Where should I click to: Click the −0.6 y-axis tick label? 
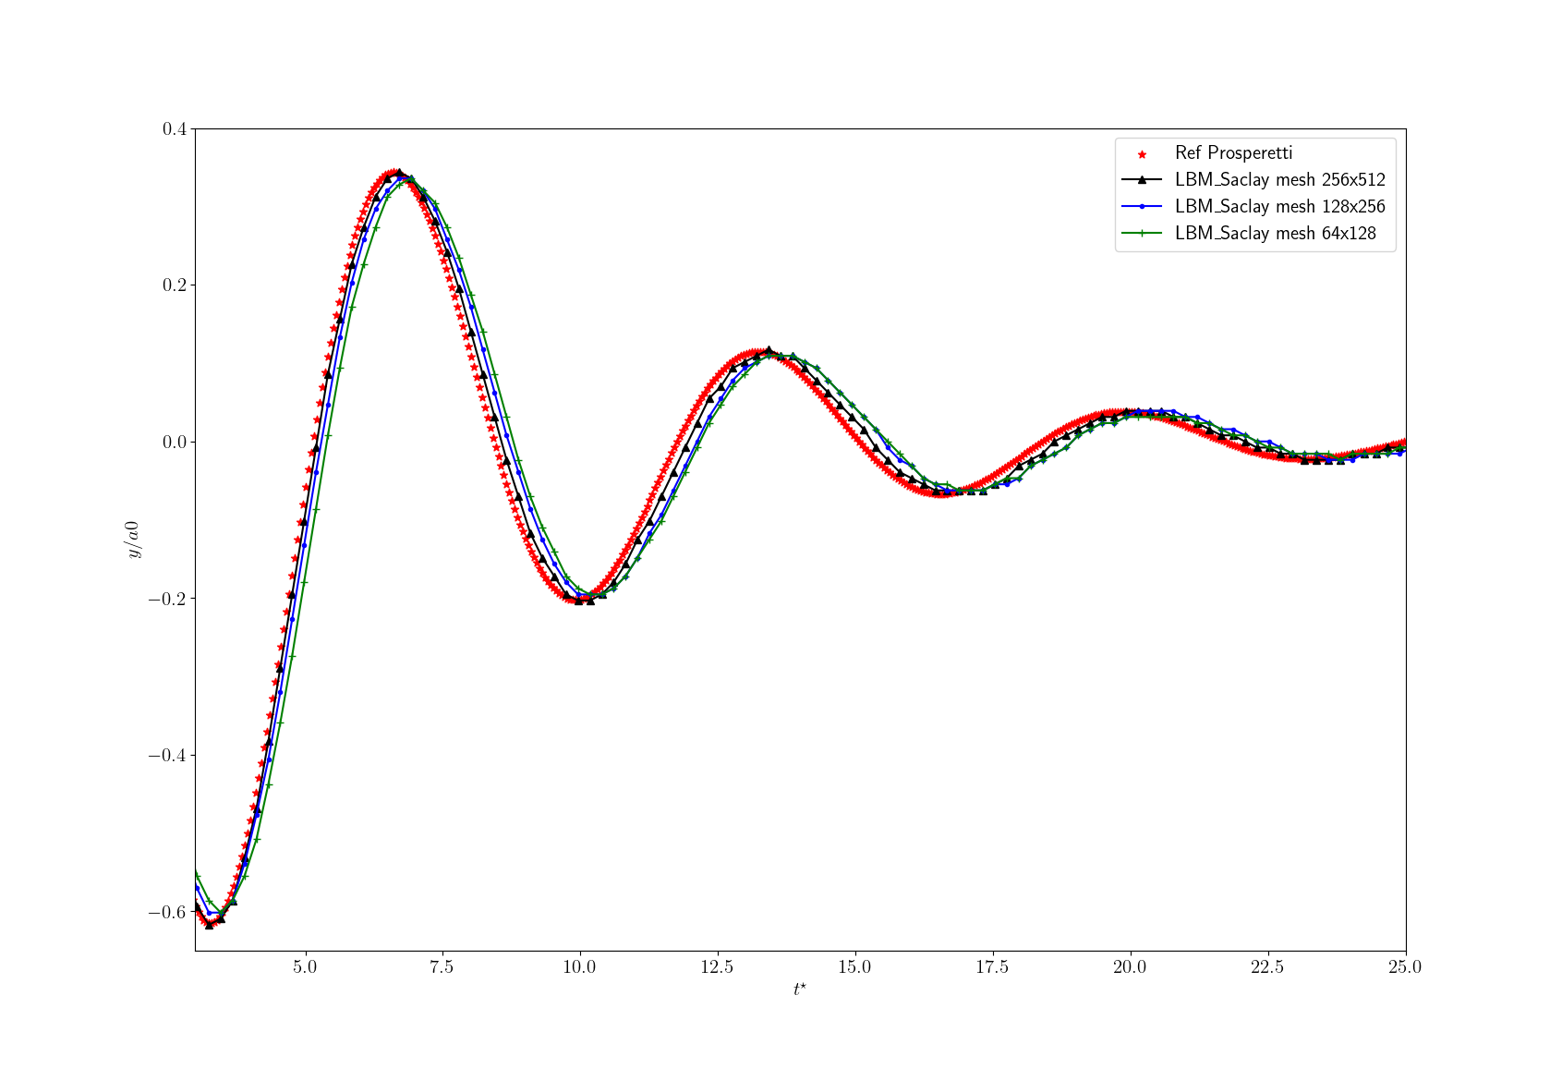[167, 912]
